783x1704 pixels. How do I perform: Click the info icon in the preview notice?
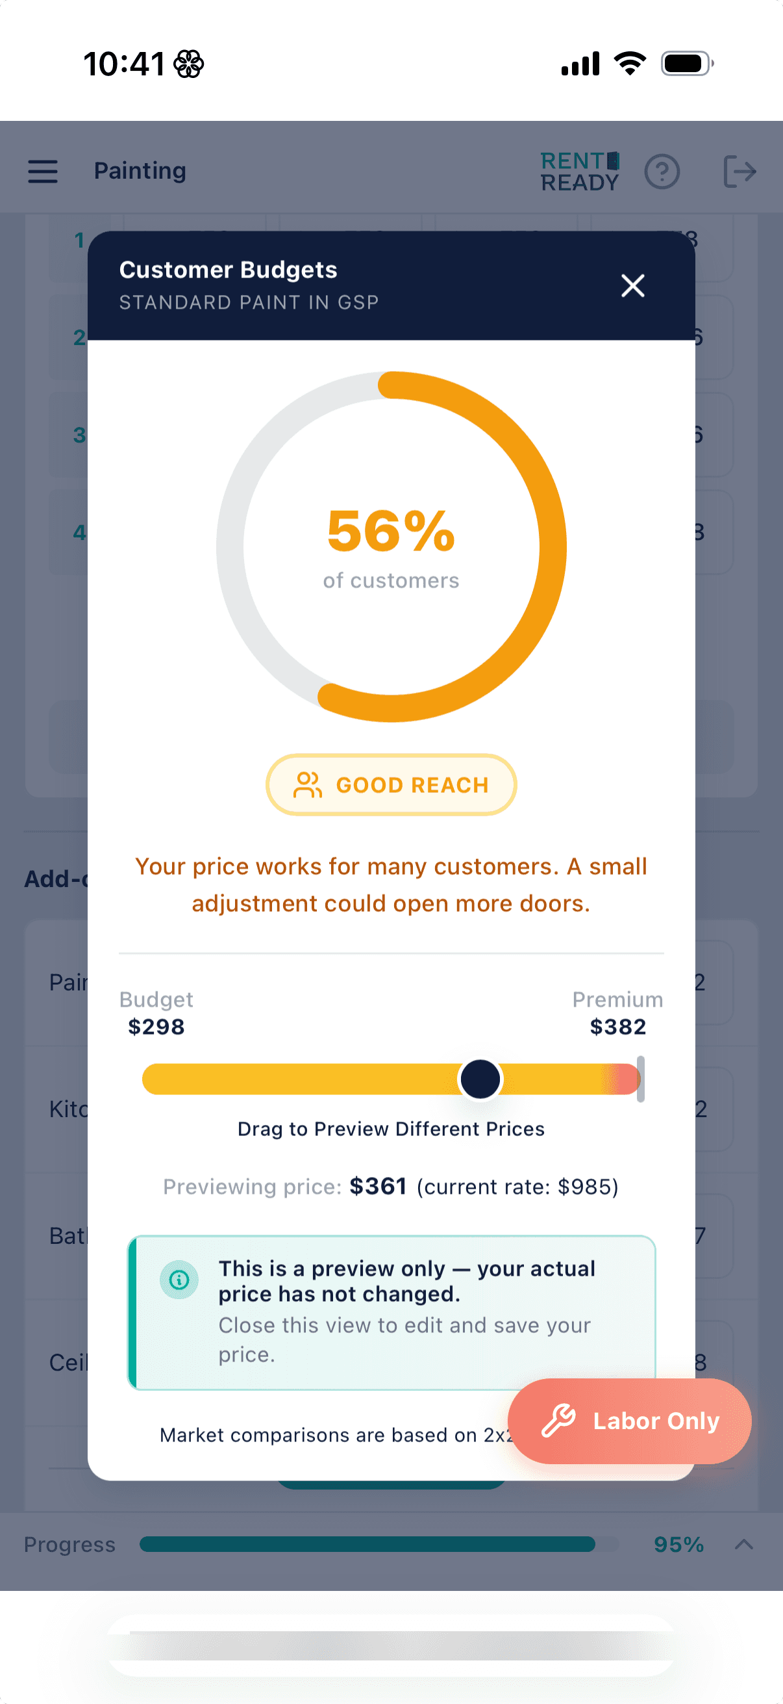[x=179, y=1280]
